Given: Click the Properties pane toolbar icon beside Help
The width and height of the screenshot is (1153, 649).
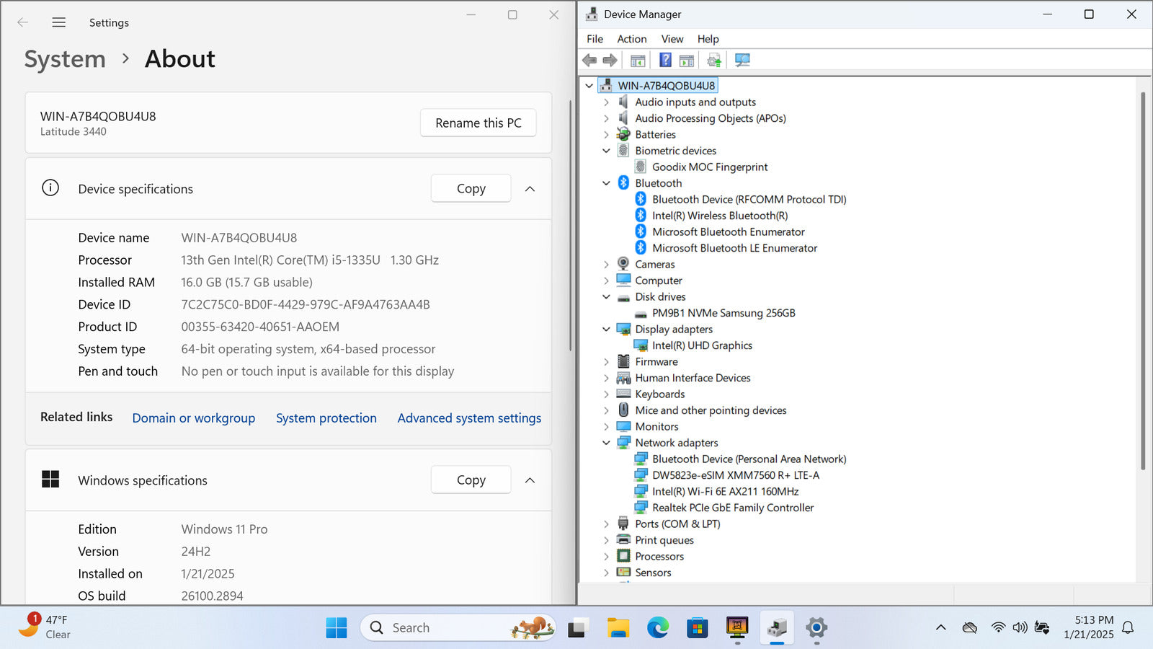Looking at the screenshot, I should (x=687, y=60).
